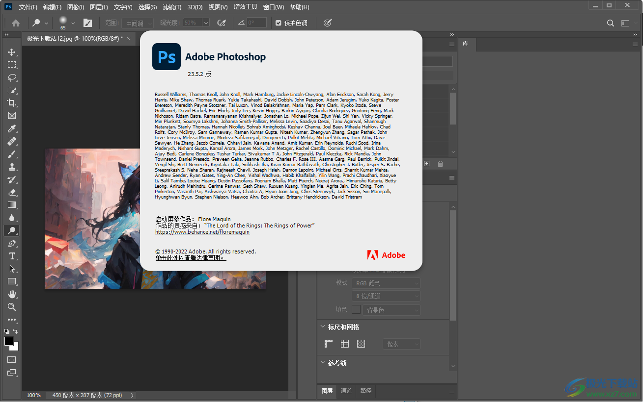The height and width of the screenshot is (402, 643).
Task: Toggle Quick Mask mode
Action: click(12, 359)
